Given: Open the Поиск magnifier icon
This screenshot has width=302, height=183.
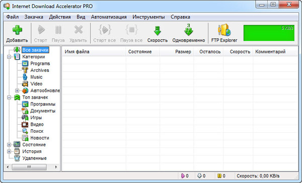Looking at the screenshot, I should [25, 131].
